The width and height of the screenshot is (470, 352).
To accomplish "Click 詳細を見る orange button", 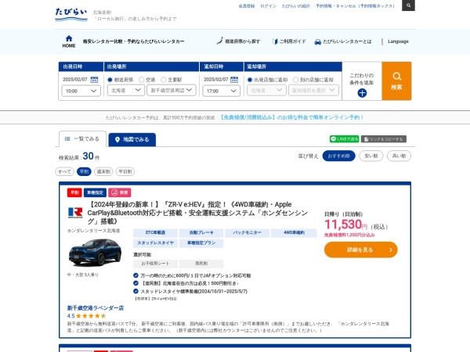I will point(361,250).
